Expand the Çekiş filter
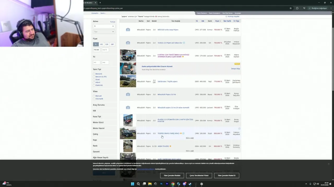Image resolution: width=334 pixels, height=187 pixels. coord(96,134)
